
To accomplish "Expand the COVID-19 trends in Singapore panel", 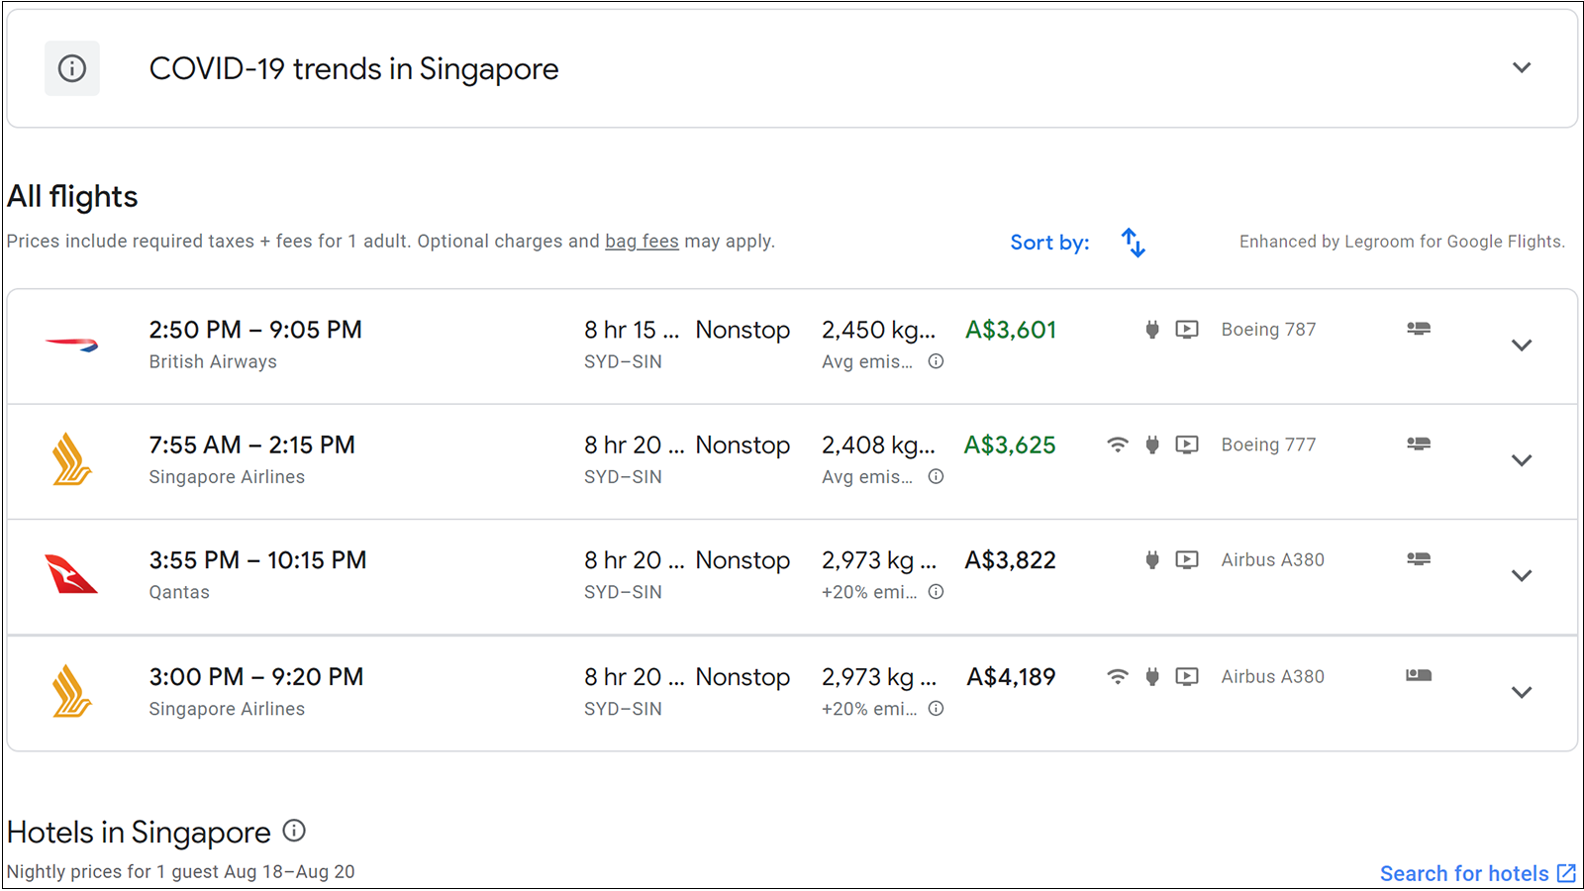I will pos(1522,68).
